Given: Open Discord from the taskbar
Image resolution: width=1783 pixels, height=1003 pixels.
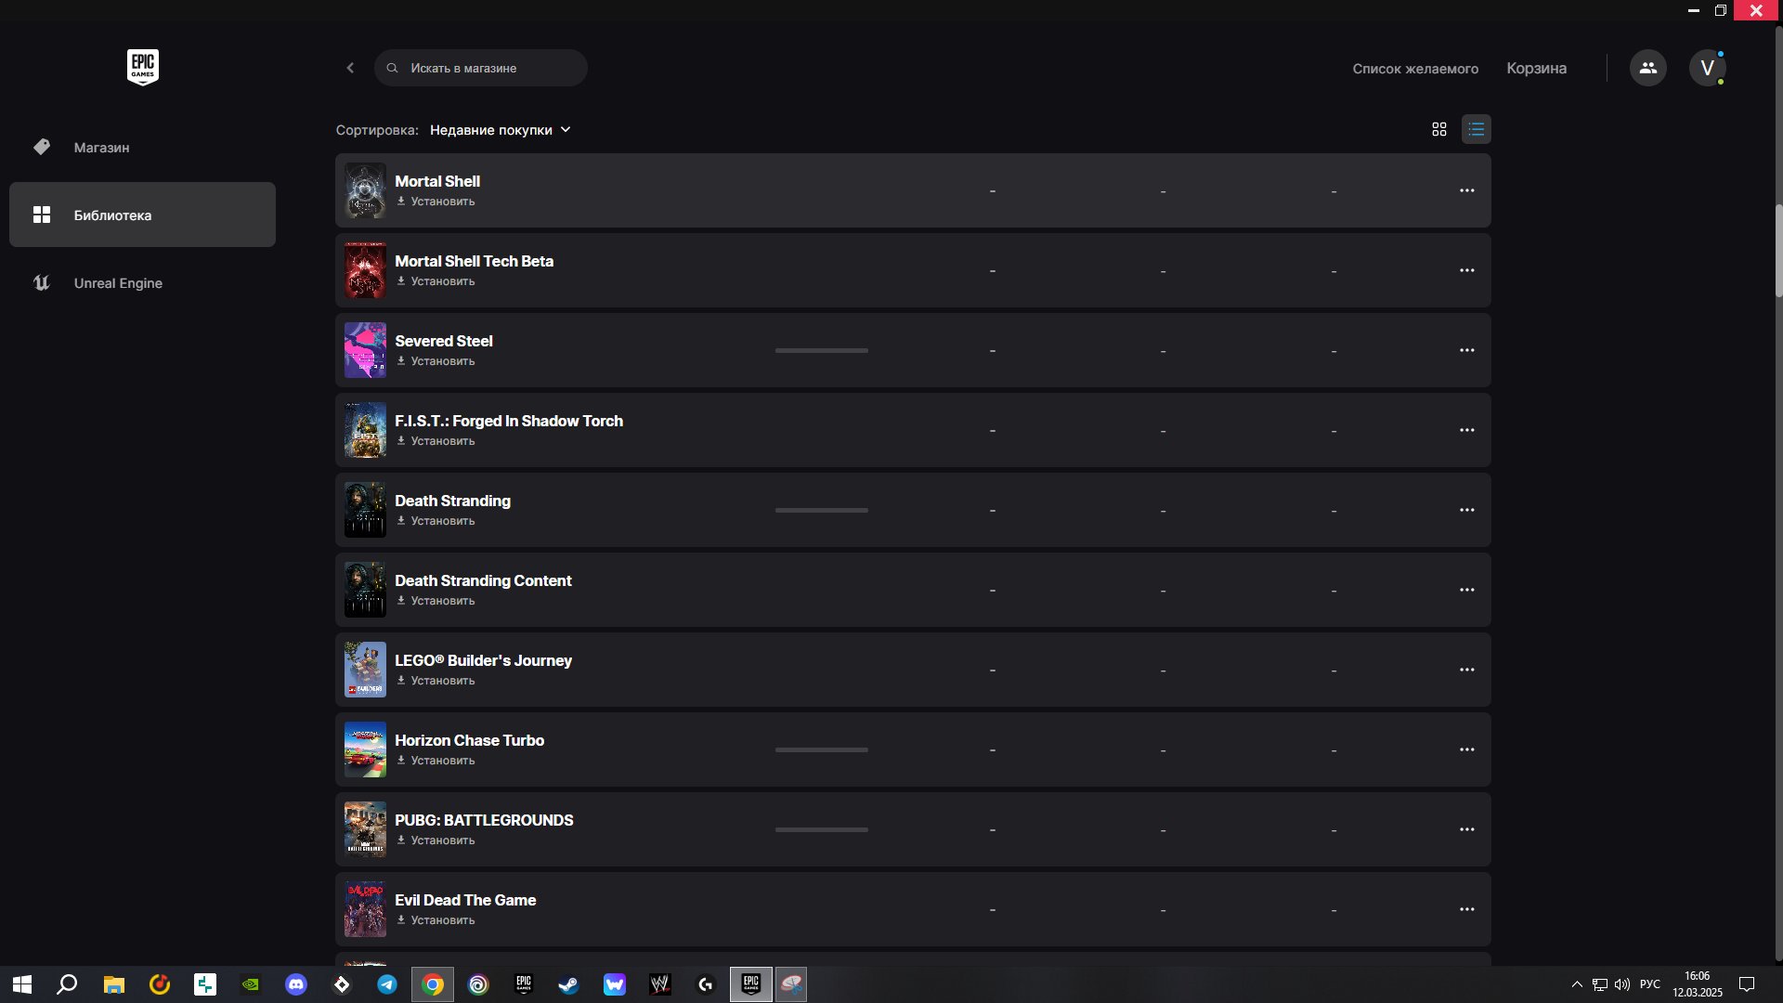Looking at the screenshot, I should tap(296, 984).
